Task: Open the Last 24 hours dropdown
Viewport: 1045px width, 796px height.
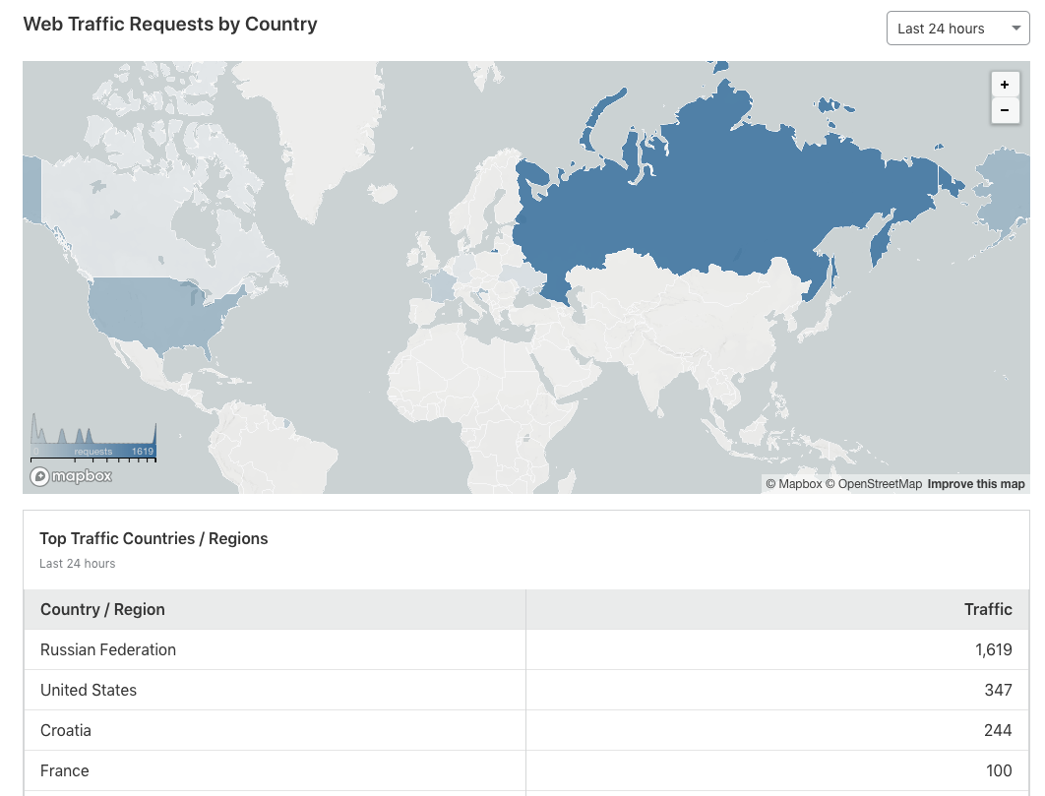Action: coord(957,29)
